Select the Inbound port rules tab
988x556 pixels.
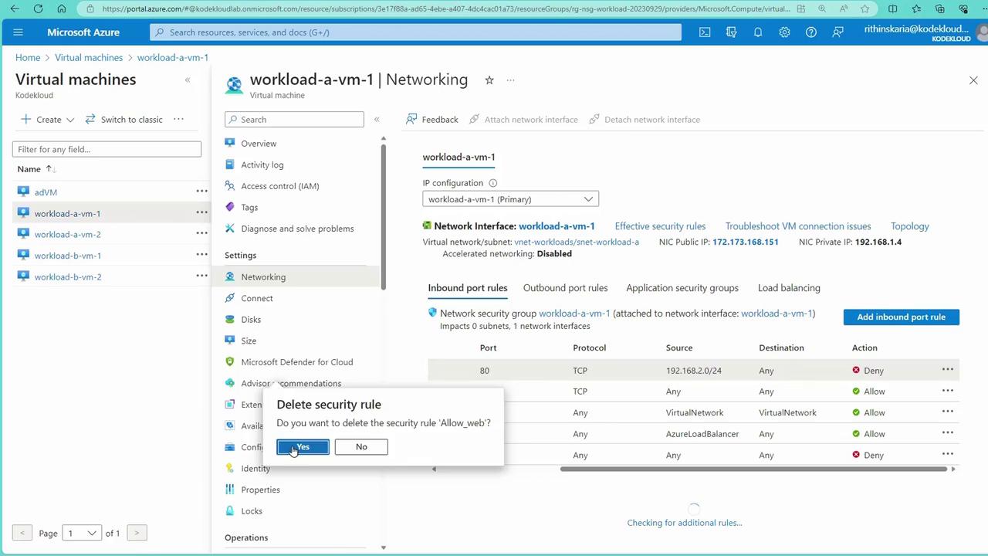pos(468,288)
